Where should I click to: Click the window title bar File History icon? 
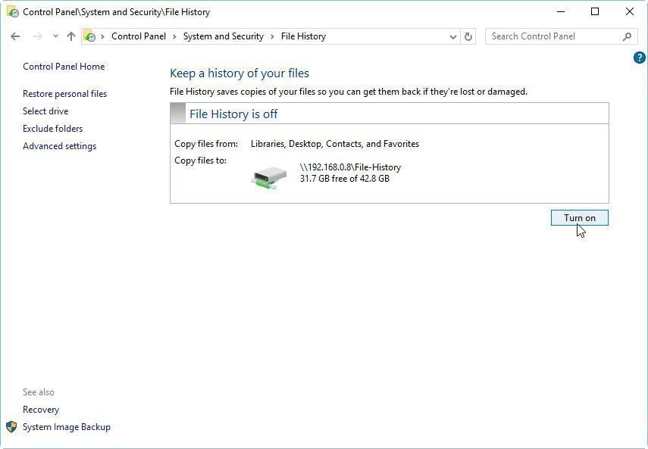13,11
